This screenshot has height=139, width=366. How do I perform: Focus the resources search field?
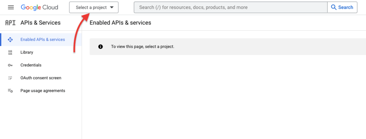click(x=231, y=7)
